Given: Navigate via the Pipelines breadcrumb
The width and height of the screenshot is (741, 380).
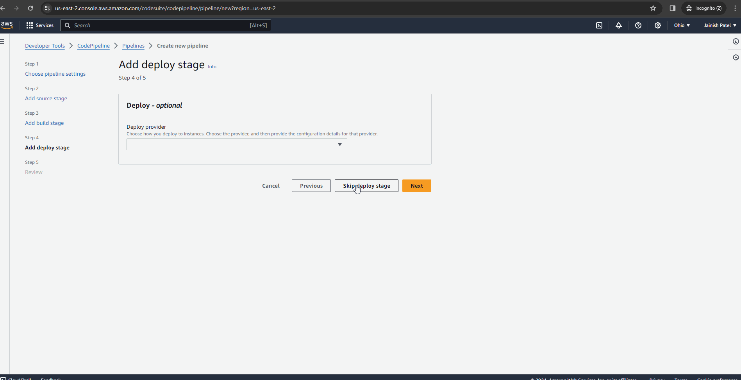Looking at the screenshot, I should click(133, 46).
